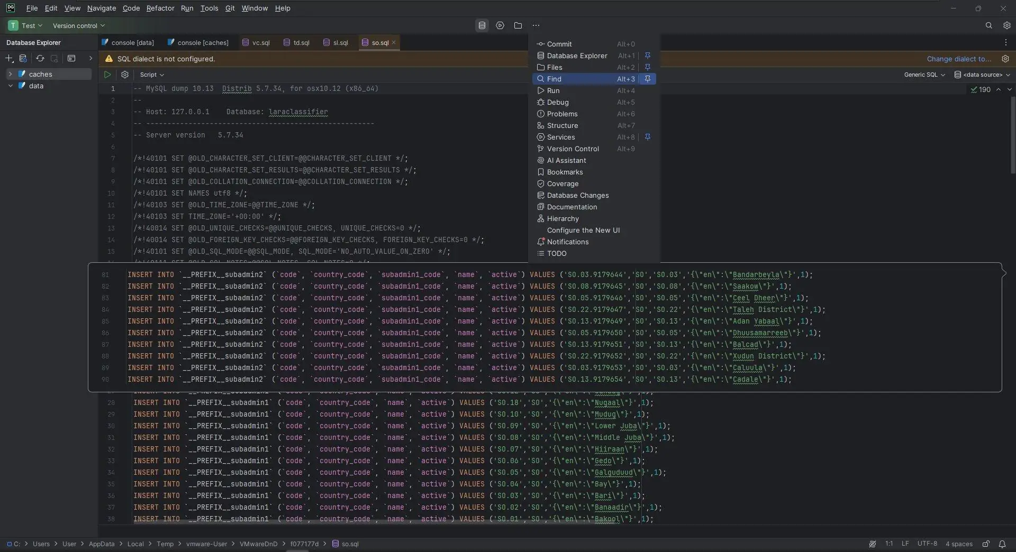Viewport: 1016px width, 552px height.
Task: Click the UTF-8 encoding in status bar
Action: [927, 544]
